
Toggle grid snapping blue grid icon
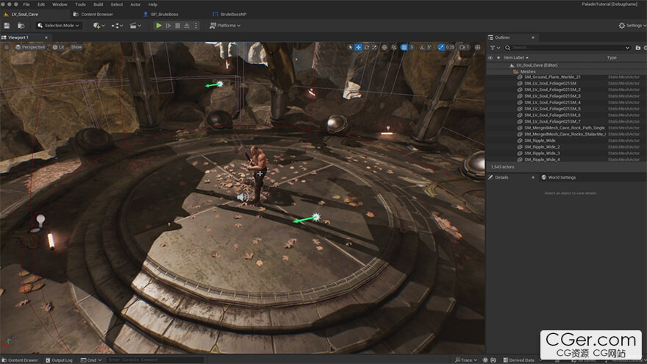pyautogui.click(x=404, y=48)
